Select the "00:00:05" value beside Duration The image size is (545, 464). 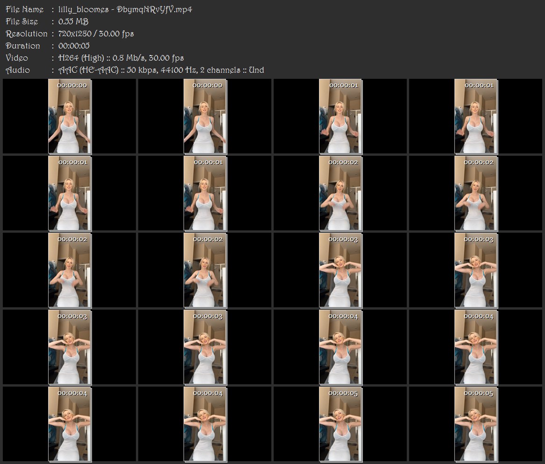[x=74, y=46]
